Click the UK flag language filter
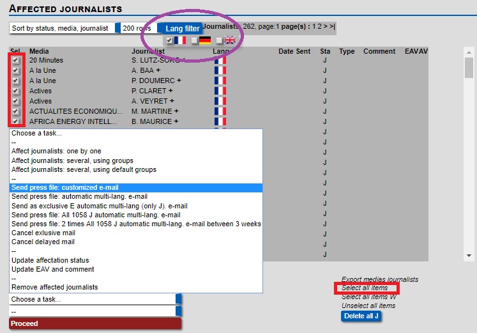477x333 pixels. coord(230,40)
